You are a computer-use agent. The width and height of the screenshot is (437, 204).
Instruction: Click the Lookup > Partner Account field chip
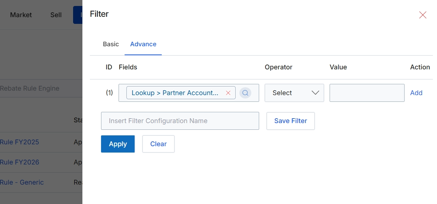[x=175, y=93]
